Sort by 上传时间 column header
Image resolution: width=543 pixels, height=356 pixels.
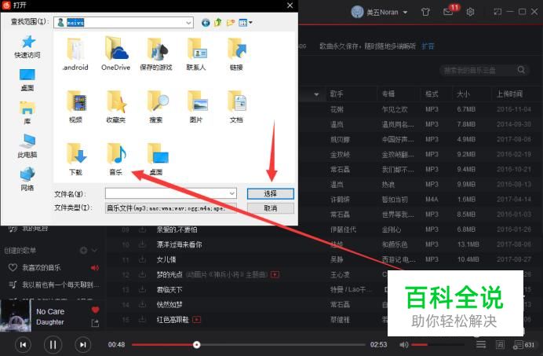coord(509,94)
